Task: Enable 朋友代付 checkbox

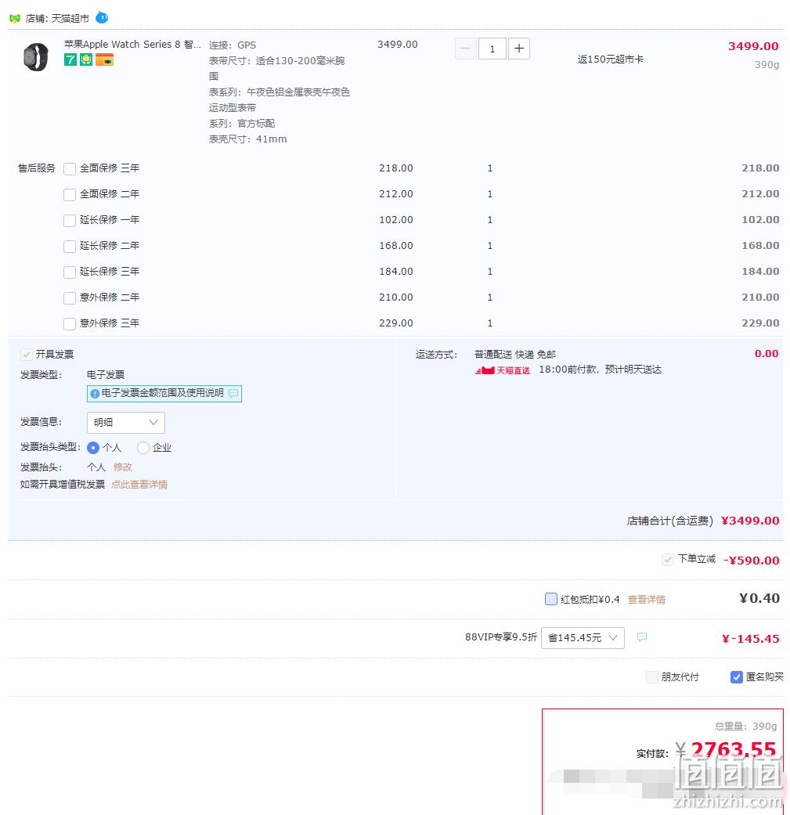Action: click(651, 676)
